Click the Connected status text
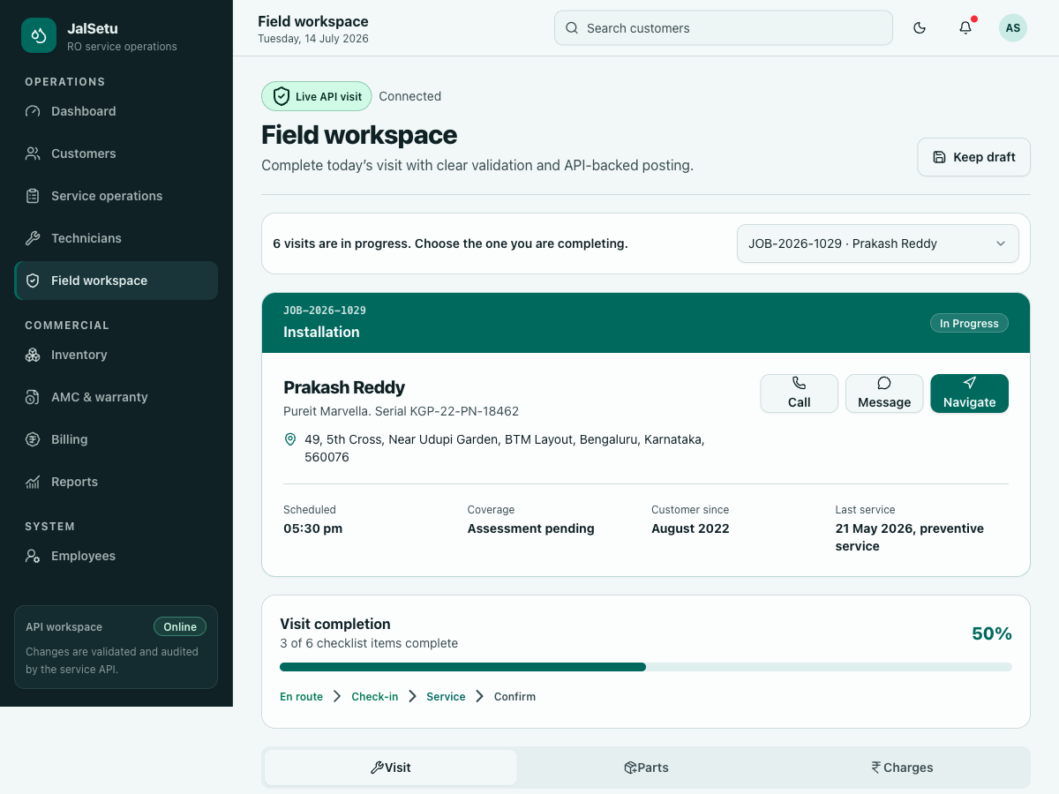Image resolution: width=1059 pixels, height=794 pixels. 410,96
